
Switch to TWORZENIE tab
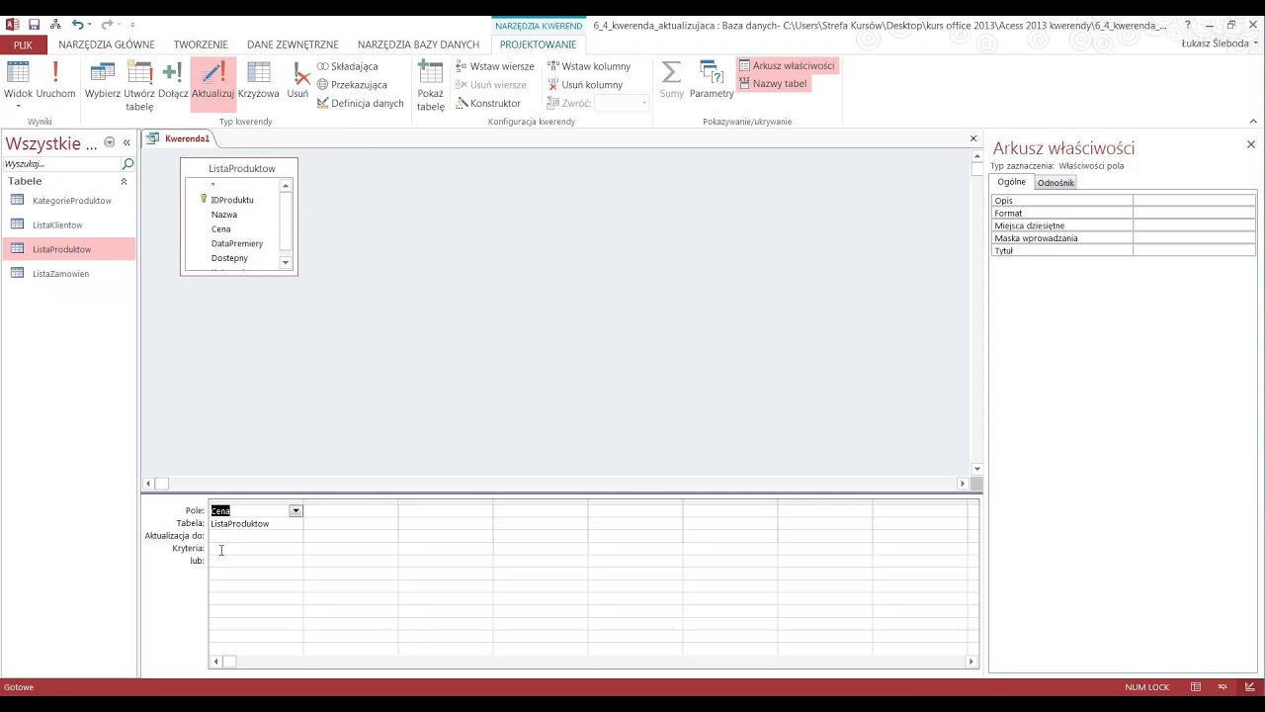(201, 44)
